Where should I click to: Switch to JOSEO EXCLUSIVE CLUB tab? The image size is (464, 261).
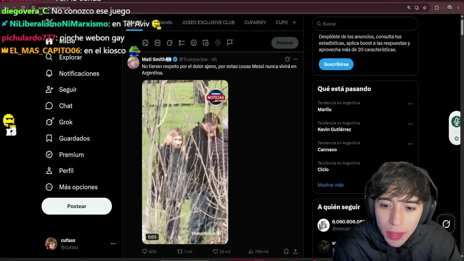[208, 22]
